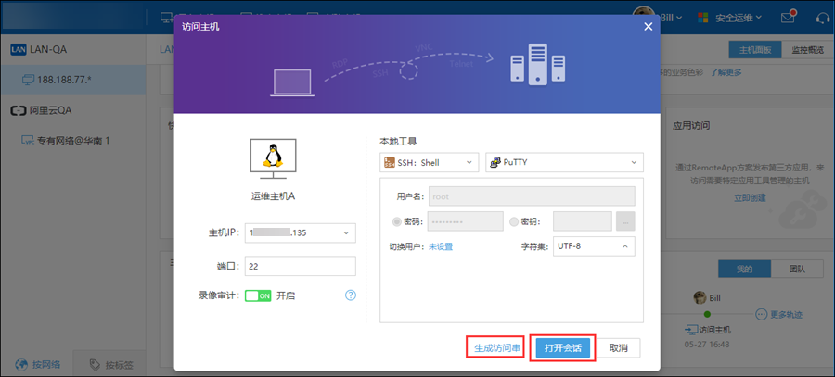Click the Linux penguin host icon
Viewport: 835px width, 377px height.
click(273, 158)
